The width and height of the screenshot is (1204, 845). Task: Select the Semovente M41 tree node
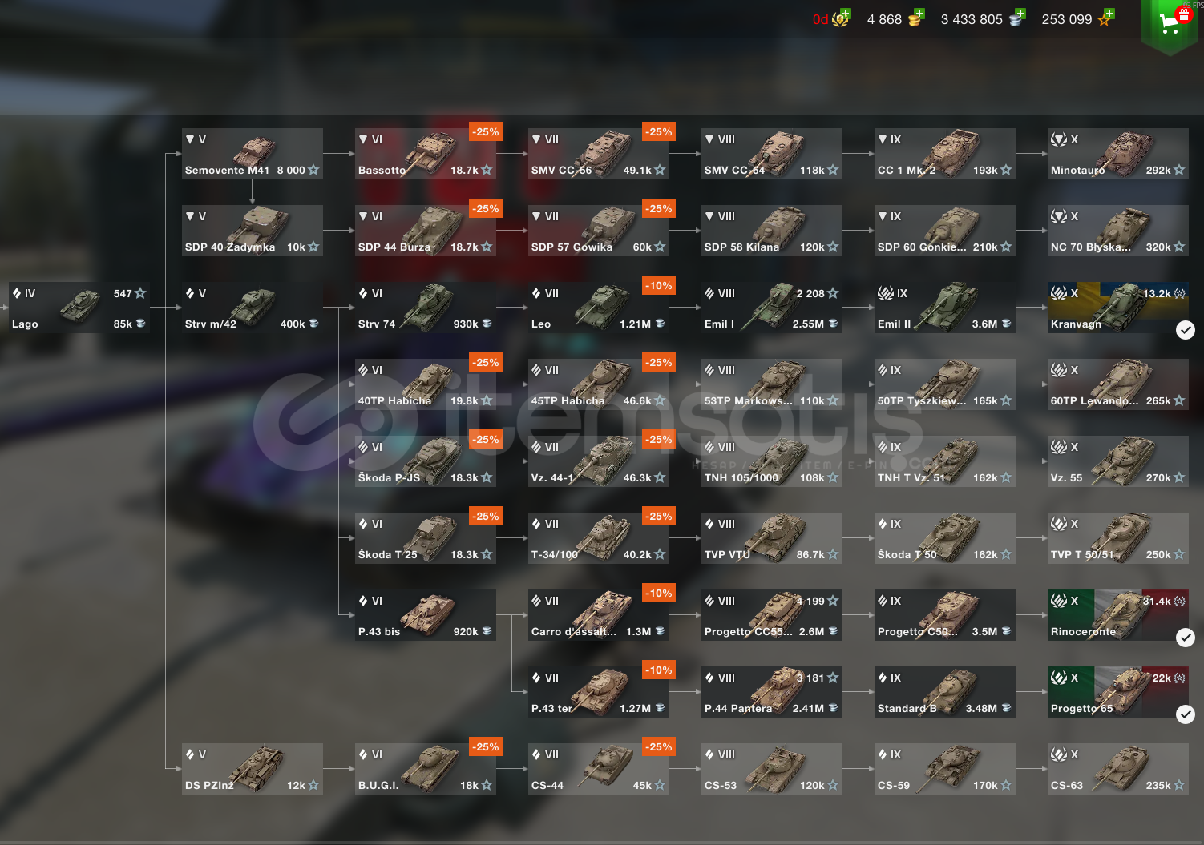pyautogui.click(x=253, y=154)
